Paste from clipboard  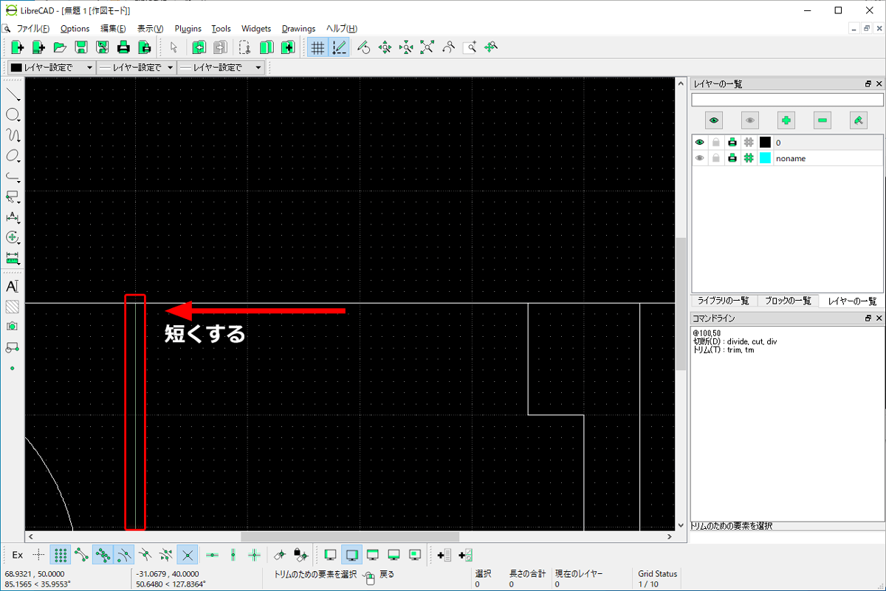point(287,47)
